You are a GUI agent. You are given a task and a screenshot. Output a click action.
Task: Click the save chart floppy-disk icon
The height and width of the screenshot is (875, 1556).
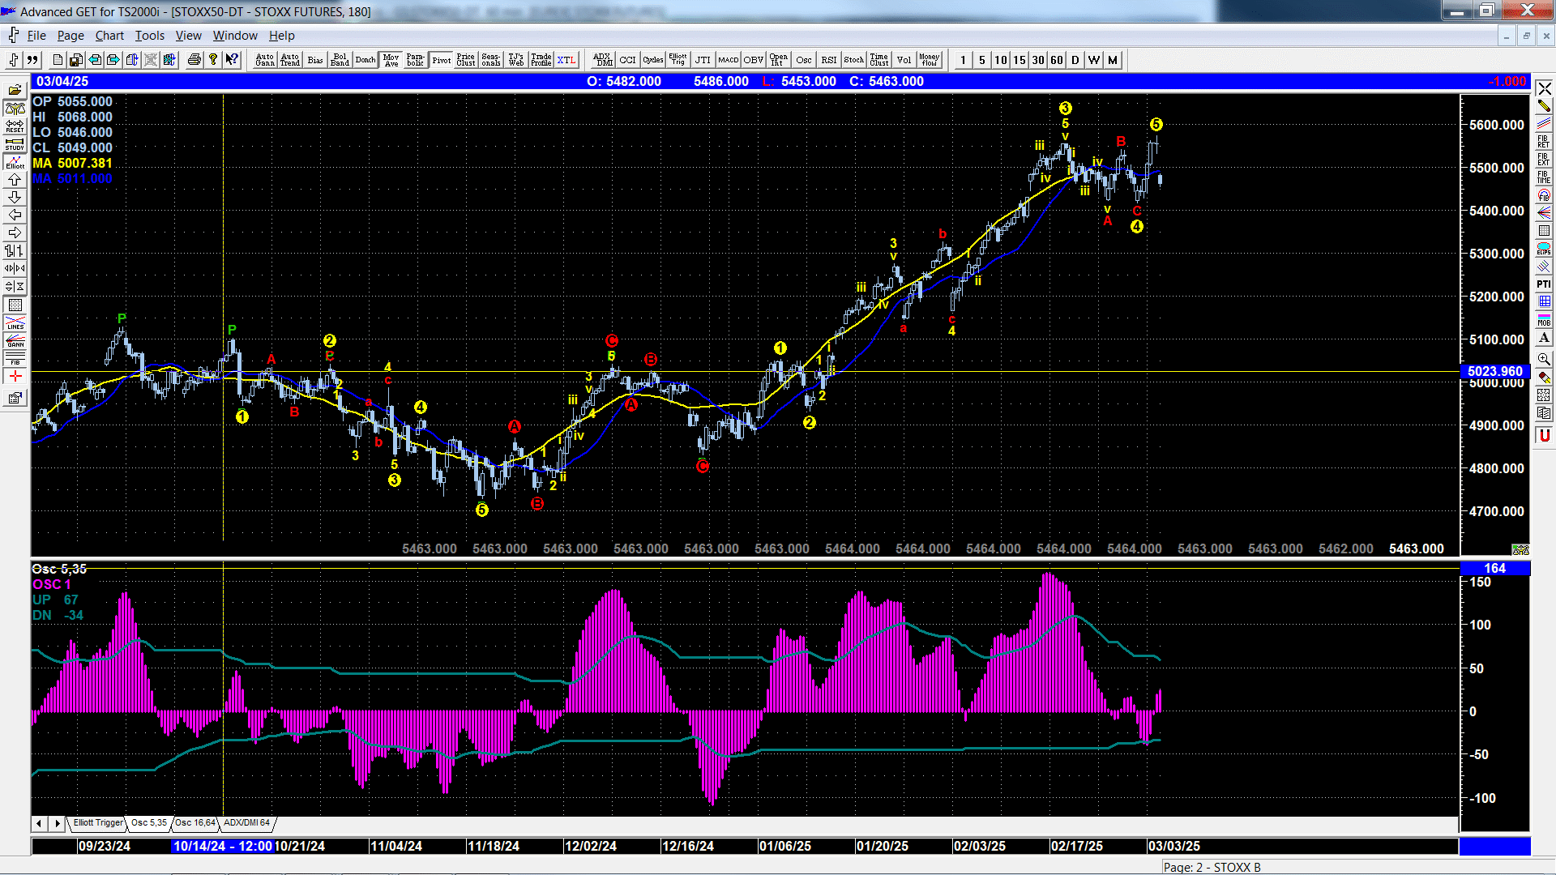[75, 60]
